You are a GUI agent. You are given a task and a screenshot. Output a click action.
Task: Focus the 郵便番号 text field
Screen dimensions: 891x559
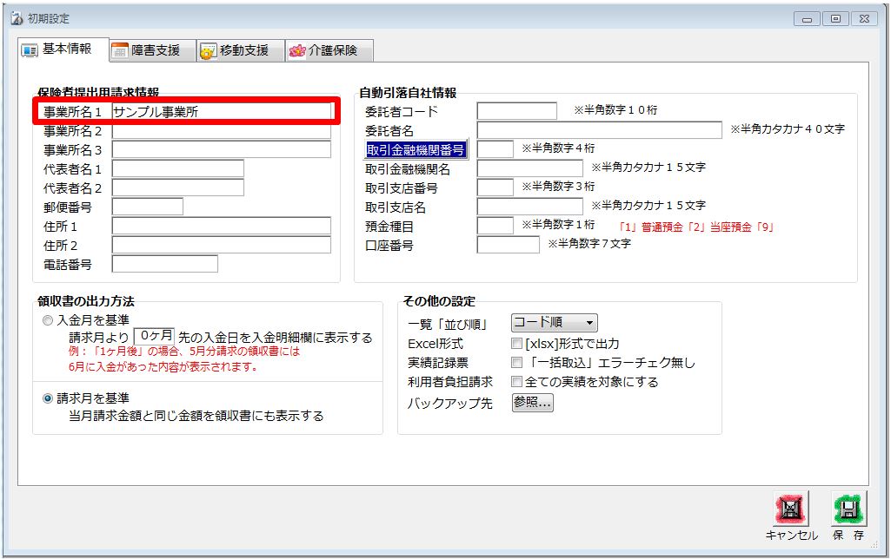(147, 207)
